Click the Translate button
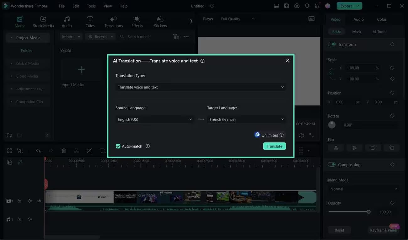The height and width of the screenshot is (240, 408). coord(274,146)
